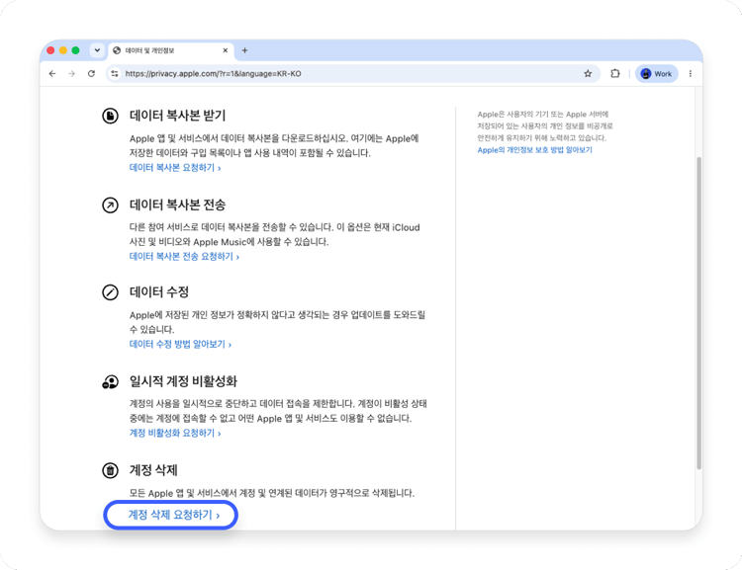The image size is (742, 570).
Task: Open the Work profile button
Action: click(656, 74)
